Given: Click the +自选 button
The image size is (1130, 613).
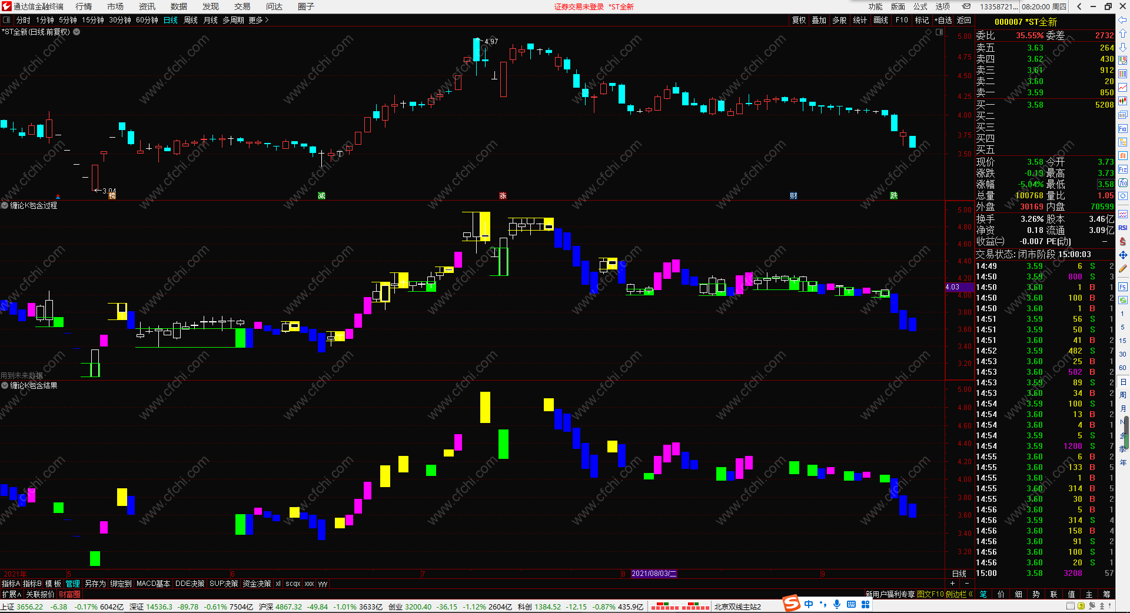Looking at the screenshot, I should click(943, 20).
